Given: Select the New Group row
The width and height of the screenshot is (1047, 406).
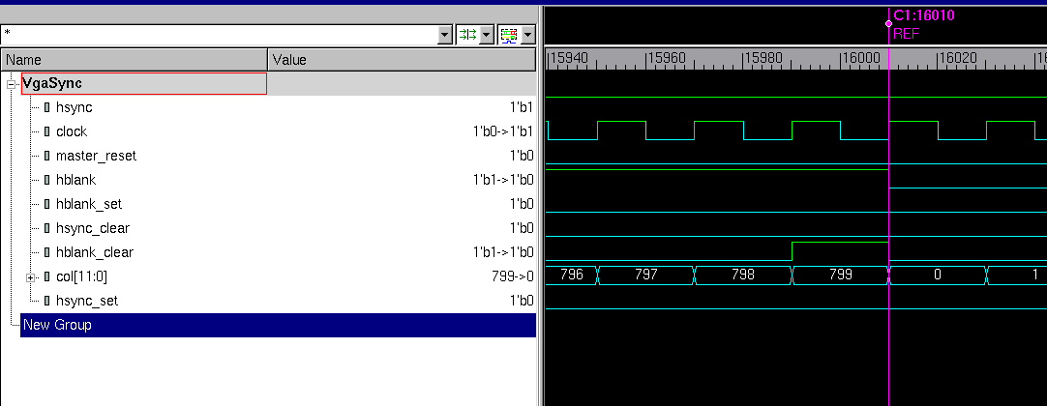Looking at the screenshot, I should (57, 325).
